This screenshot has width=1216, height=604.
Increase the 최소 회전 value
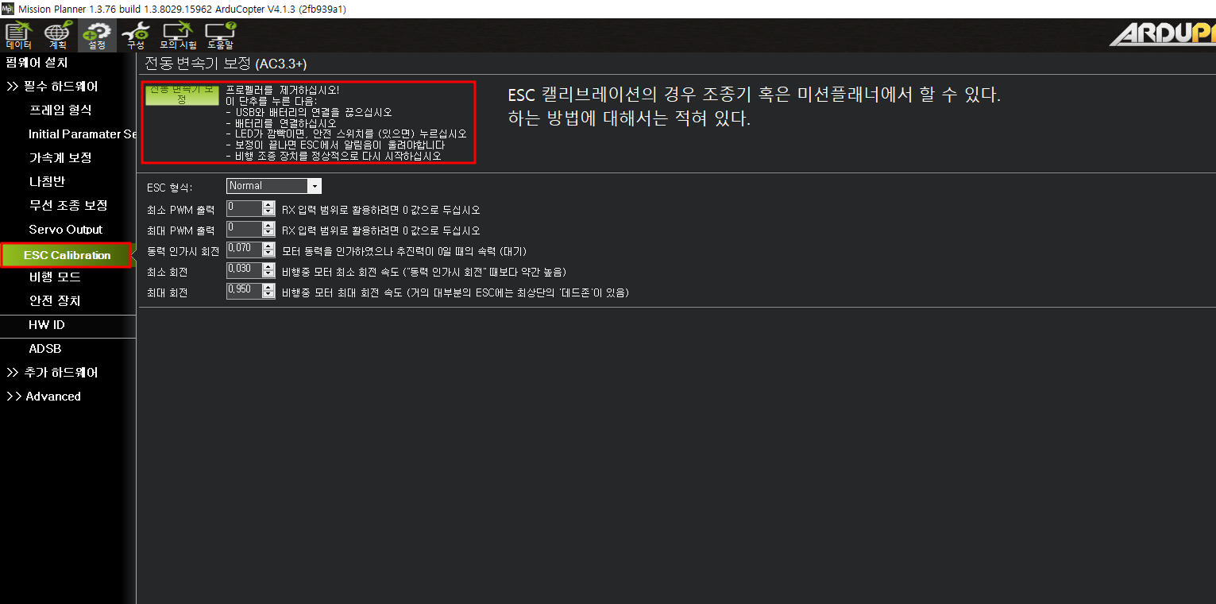click(x=268, y=267)
